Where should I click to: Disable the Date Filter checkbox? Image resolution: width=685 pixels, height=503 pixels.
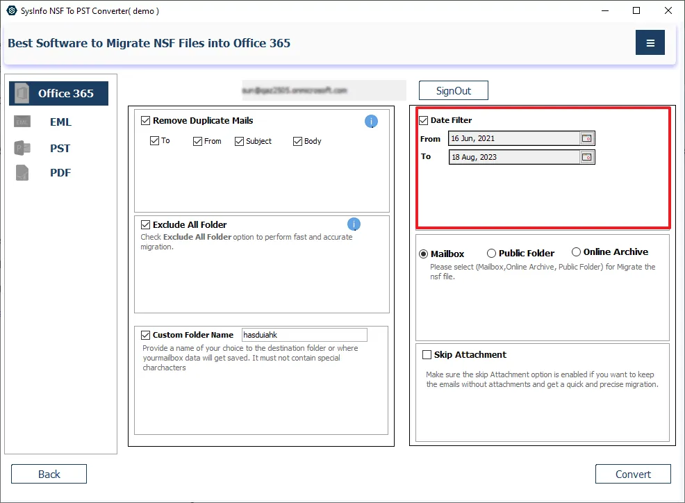423,120
